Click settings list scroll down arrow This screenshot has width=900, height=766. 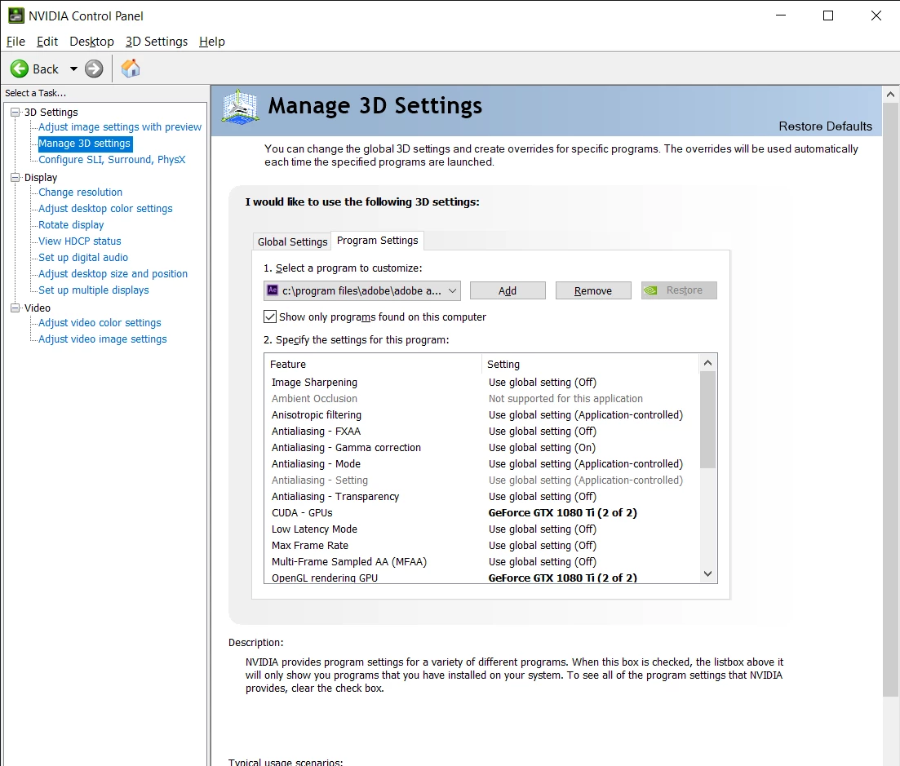(x=707, y=573)
